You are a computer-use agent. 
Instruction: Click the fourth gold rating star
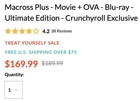tap(29, 31)
